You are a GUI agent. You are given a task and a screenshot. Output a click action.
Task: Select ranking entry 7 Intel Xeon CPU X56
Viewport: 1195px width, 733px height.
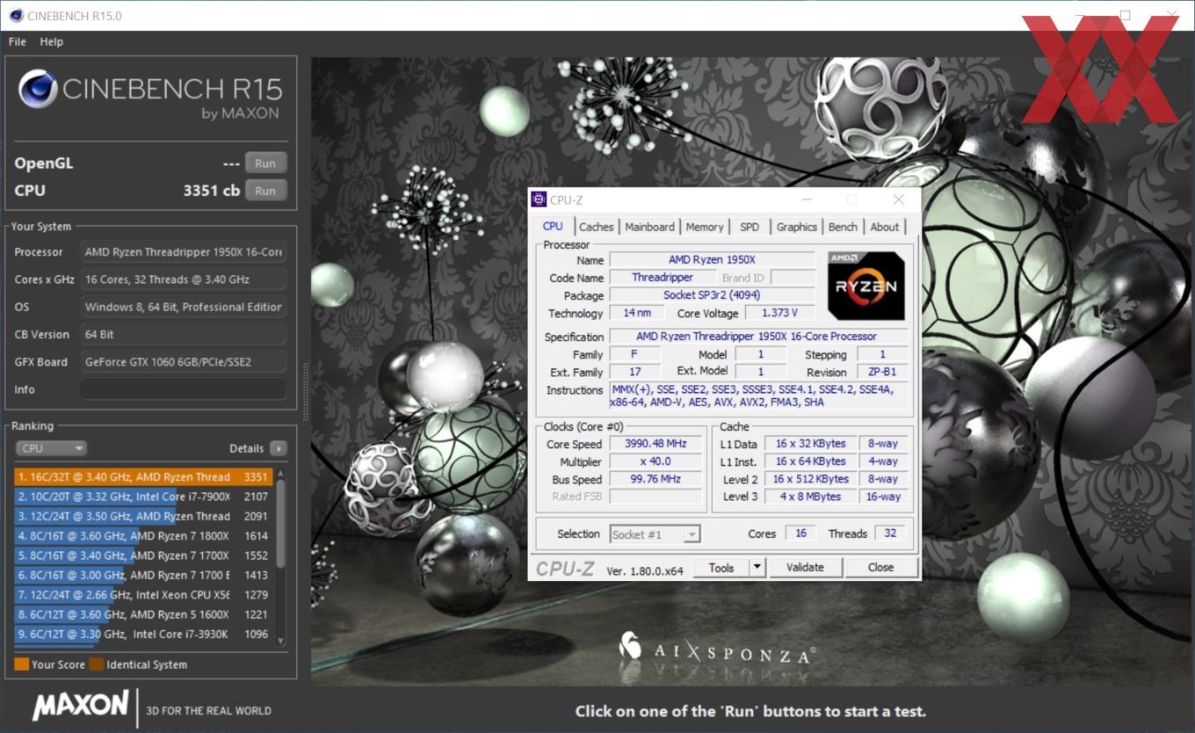(141, 595)
